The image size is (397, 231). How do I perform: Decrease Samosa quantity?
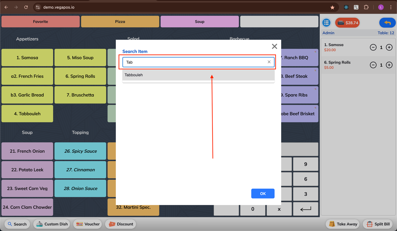coord(373,47)
